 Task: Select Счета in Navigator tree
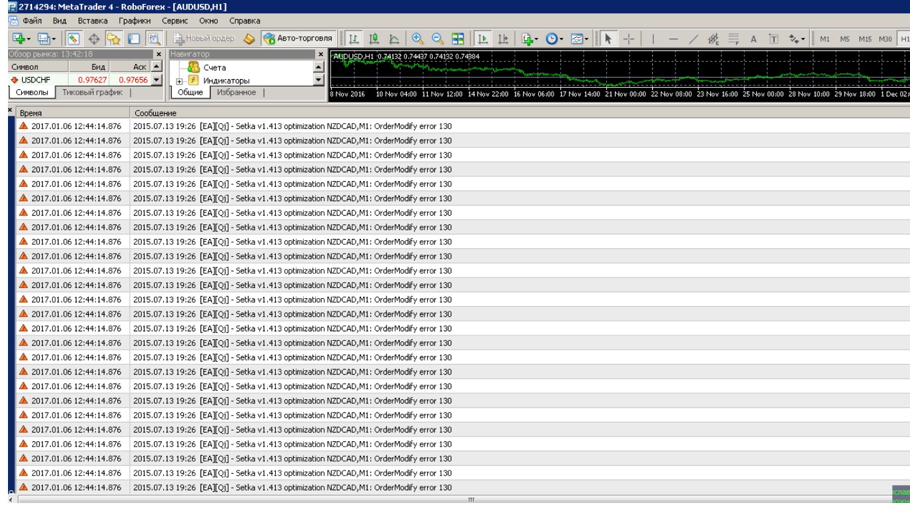214,67
